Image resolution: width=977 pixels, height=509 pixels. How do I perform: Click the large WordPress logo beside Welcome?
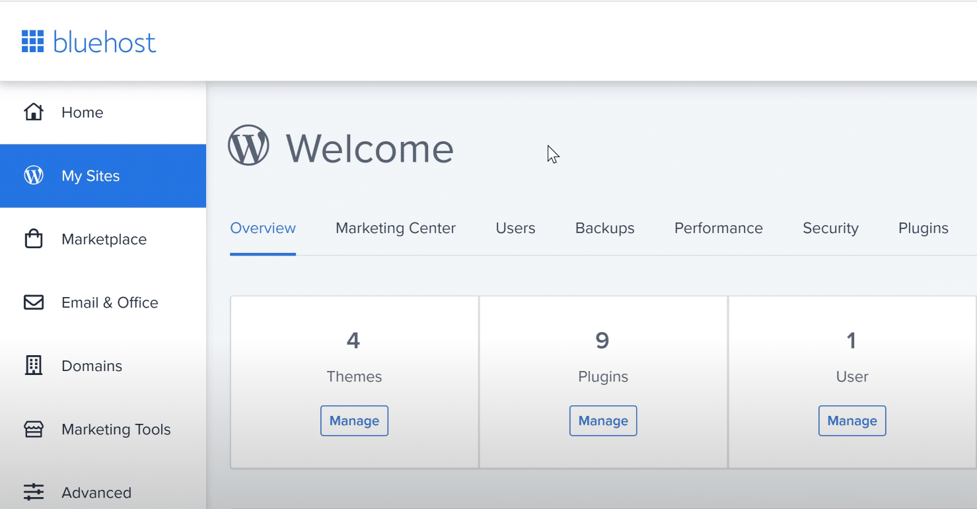point(248,145)
